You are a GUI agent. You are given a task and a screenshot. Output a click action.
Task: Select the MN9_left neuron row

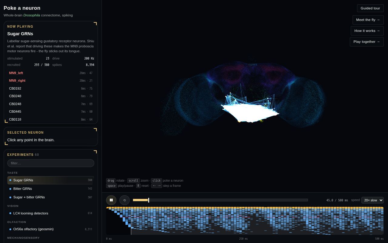51,73
